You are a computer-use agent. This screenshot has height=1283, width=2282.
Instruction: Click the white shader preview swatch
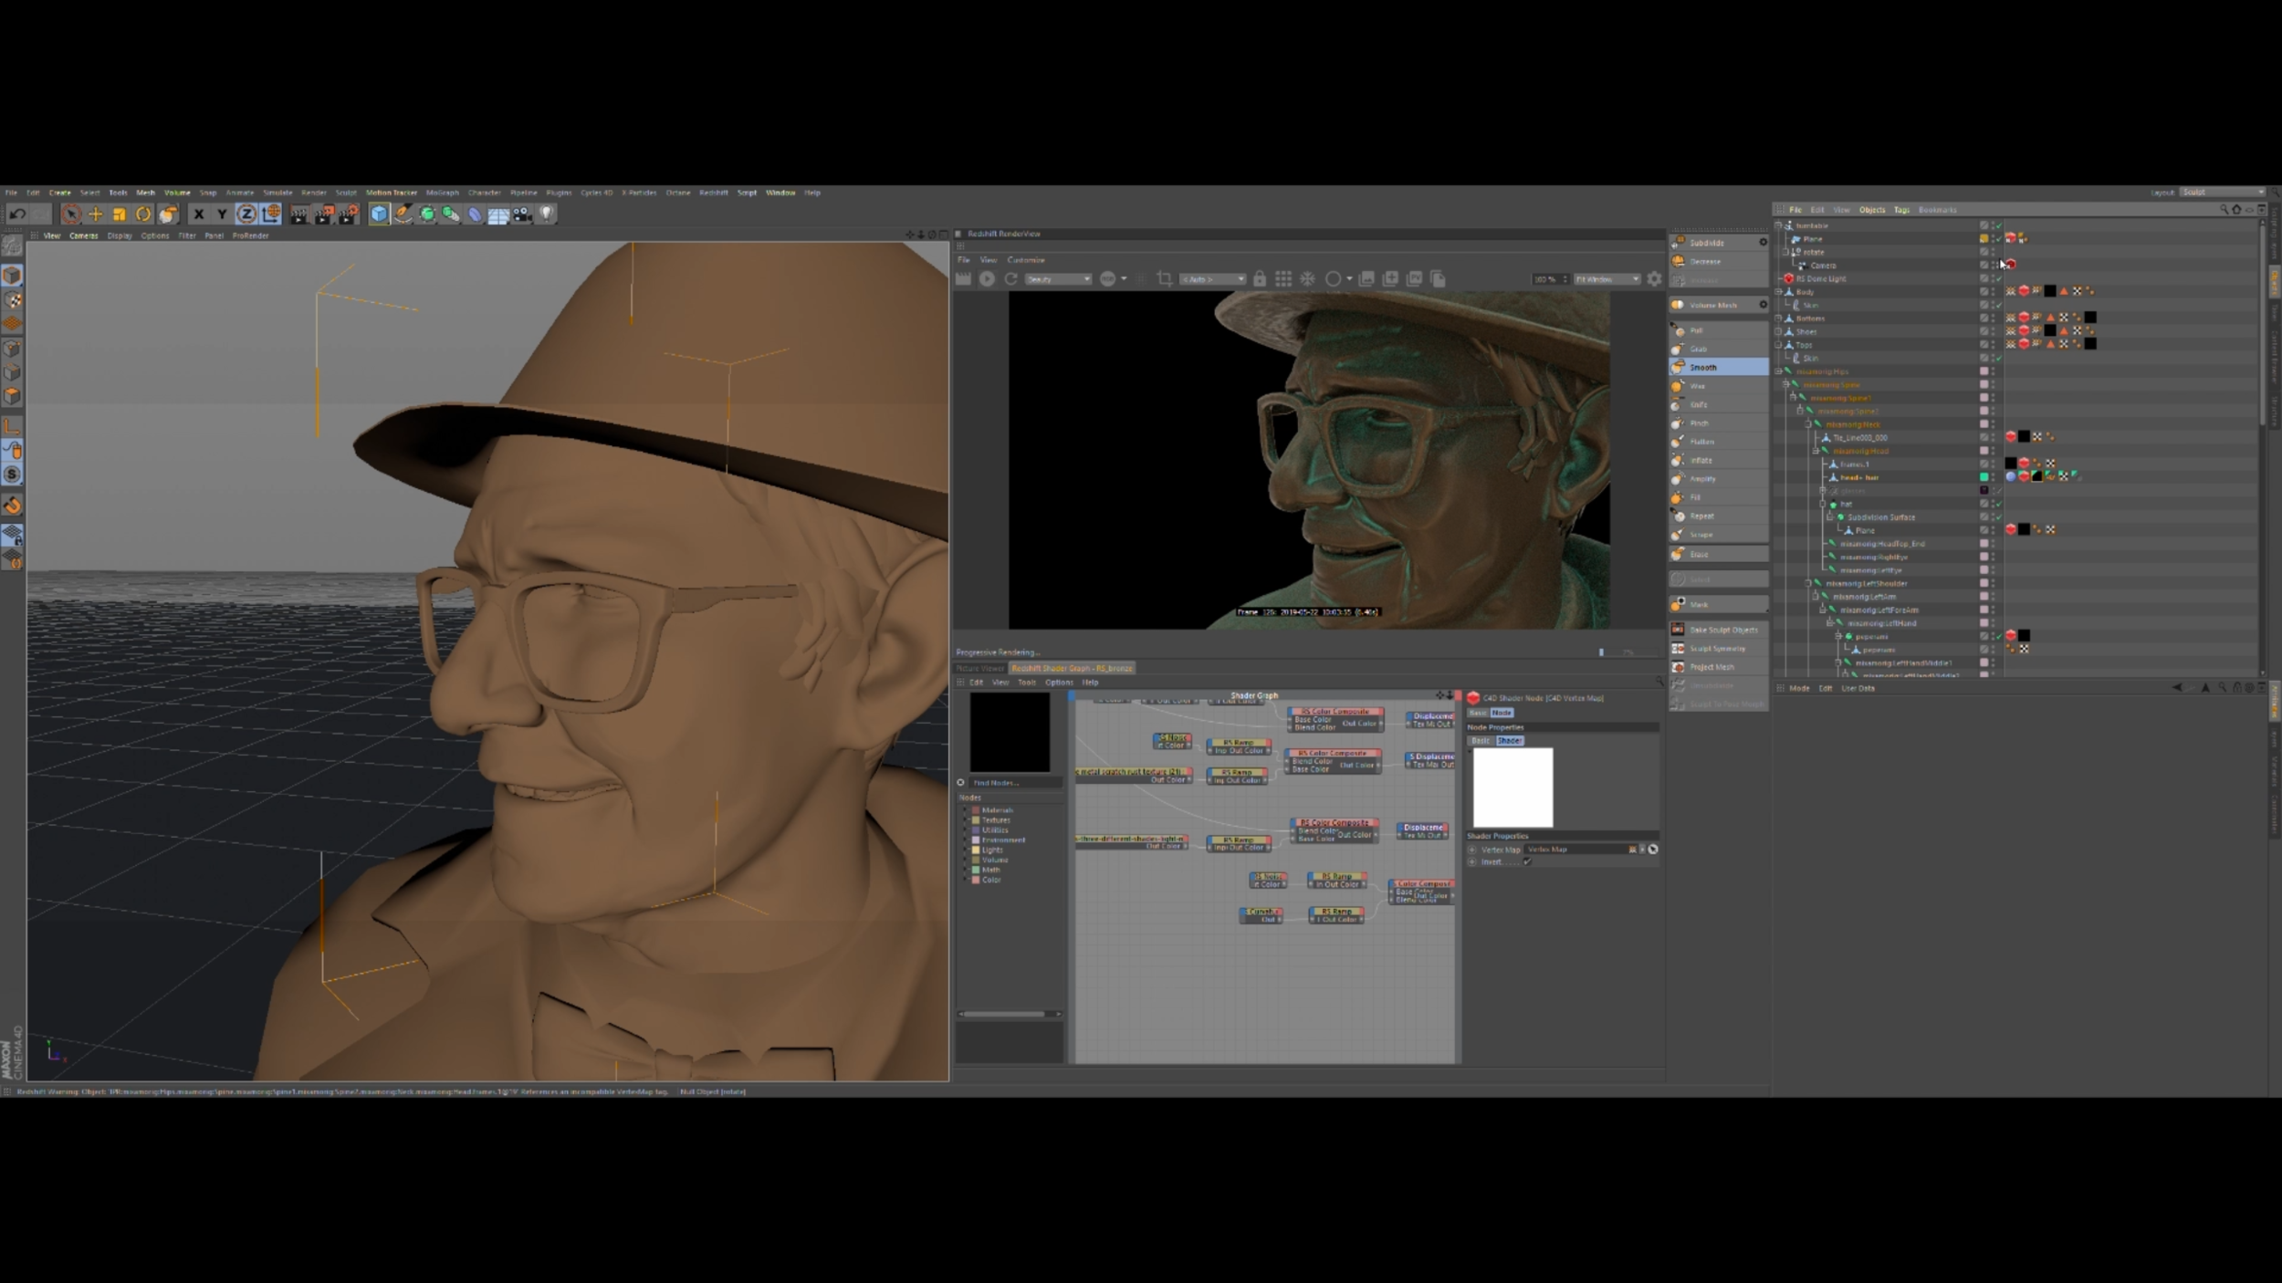click(1513, 788)
